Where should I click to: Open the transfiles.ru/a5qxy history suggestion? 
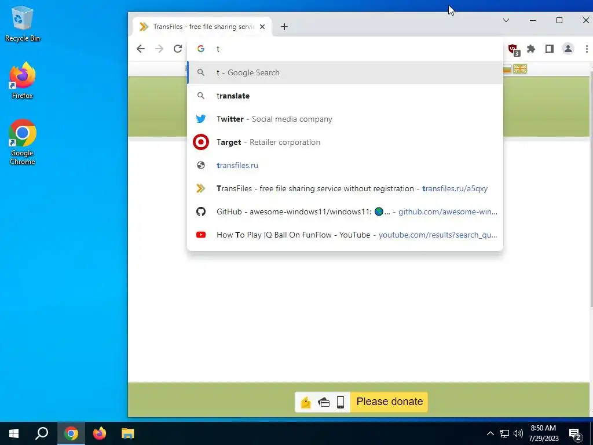tap(345, 188)
